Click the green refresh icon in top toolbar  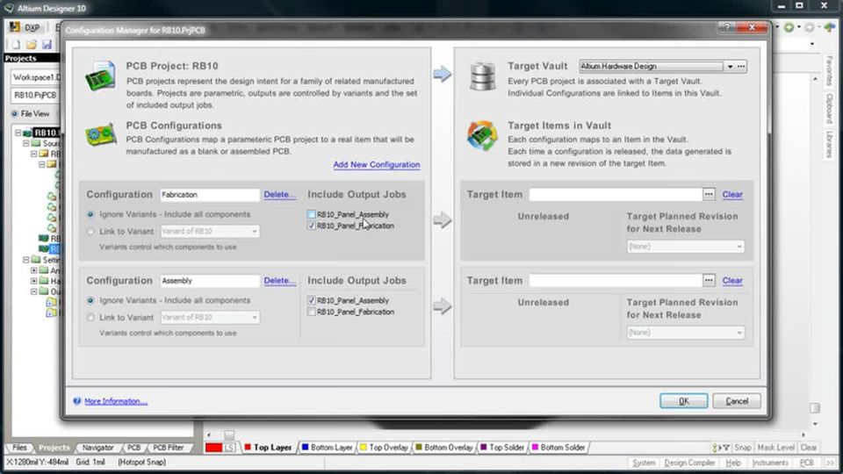click(789, 27)
